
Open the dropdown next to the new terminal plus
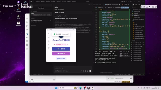(x=122, y=51)
